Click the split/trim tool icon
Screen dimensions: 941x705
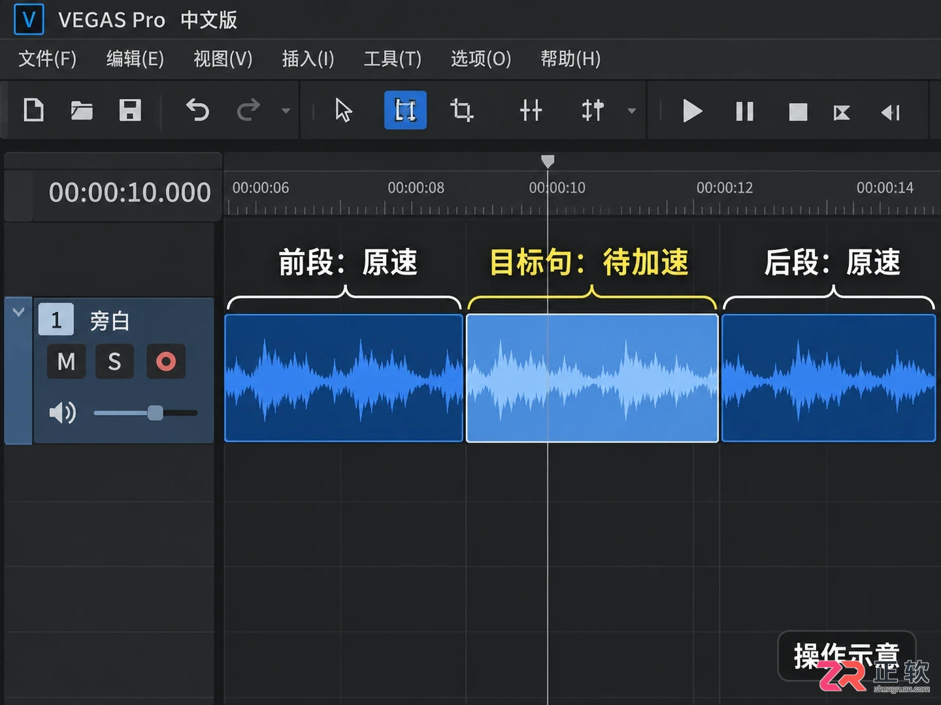click(x=531, y=110)
